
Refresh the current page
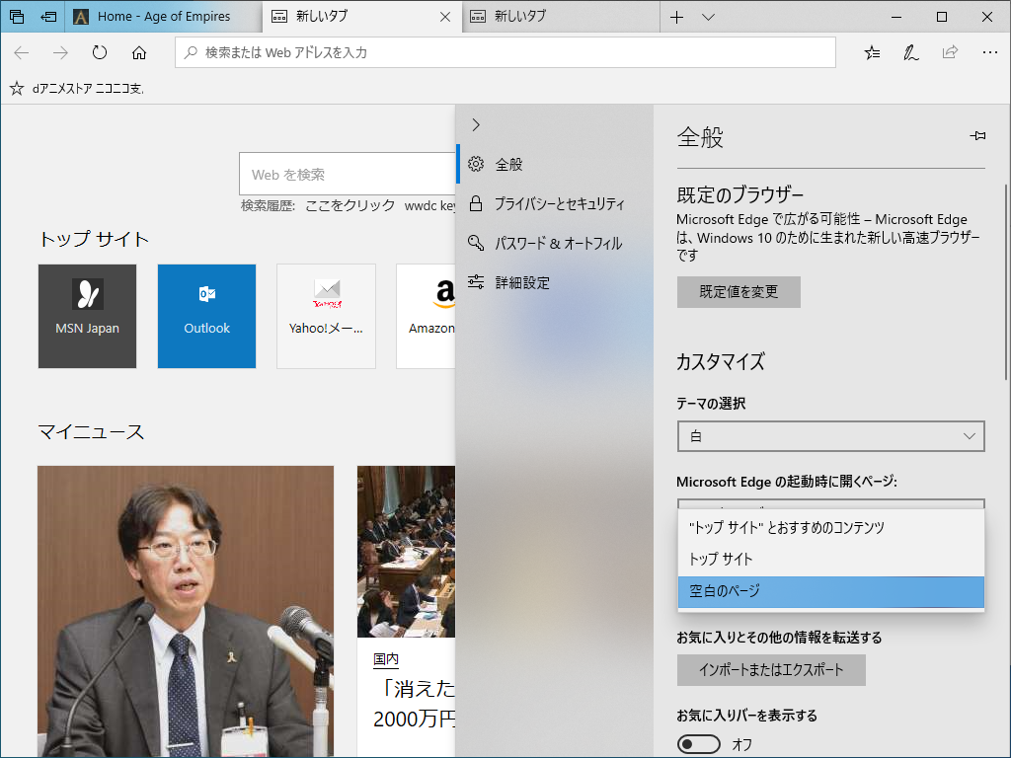tap(100, 53)
